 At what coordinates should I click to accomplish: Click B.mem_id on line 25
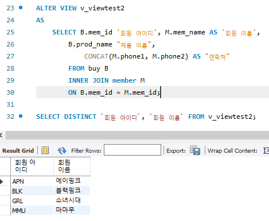(x=96, y=32)
